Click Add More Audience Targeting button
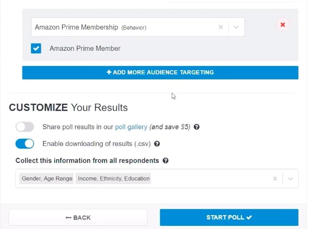This screenshot has width=309, height=229. pyautogui.click(x=160, y=73)
